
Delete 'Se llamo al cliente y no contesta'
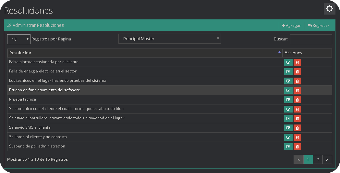click(x=297, y=137)
